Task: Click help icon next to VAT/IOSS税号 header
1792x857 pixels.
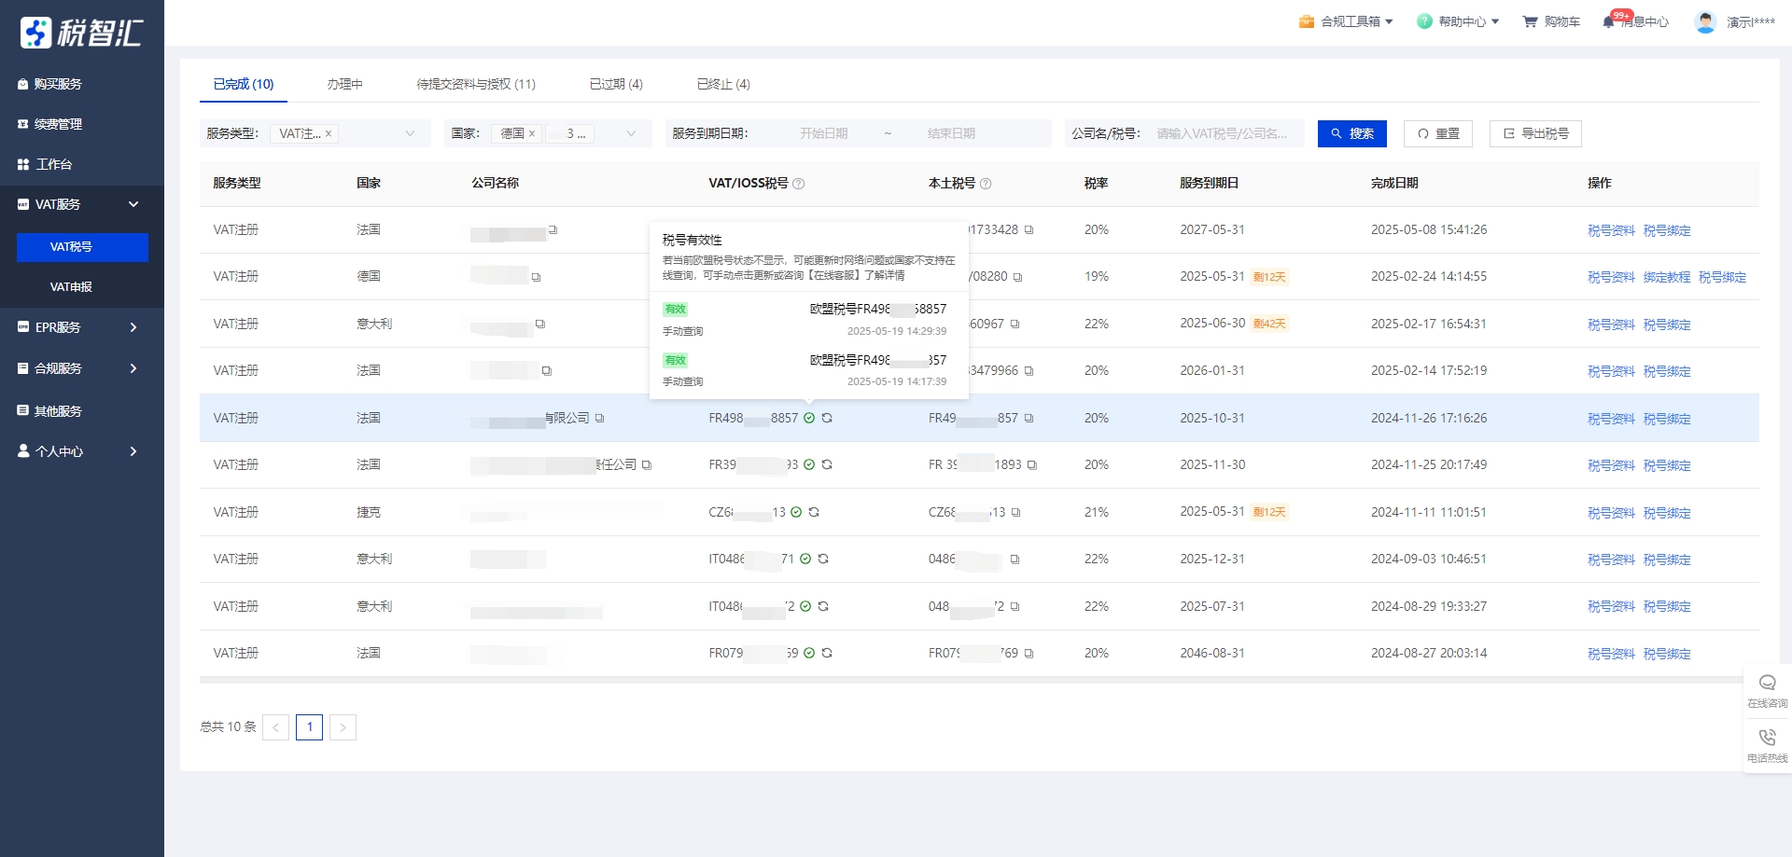Action: pyautogui.click(x=799, y=184)
